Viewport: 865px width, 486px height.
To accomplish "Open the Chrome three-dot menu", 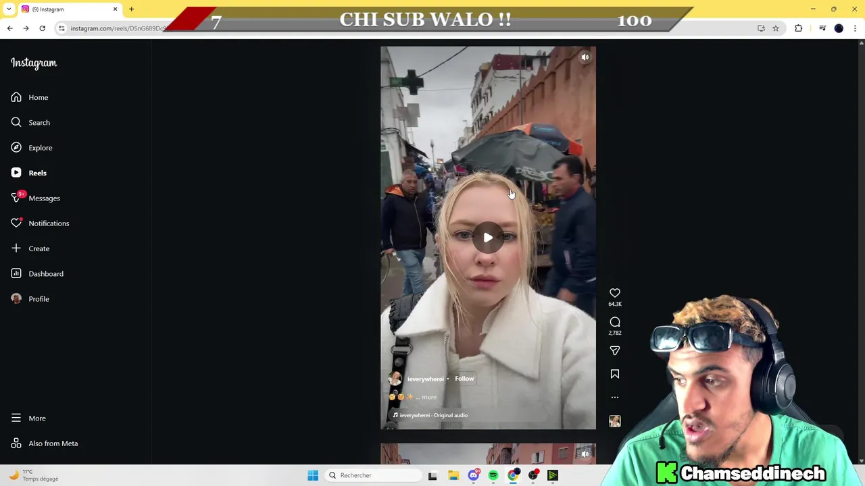I will click(855, 28).
